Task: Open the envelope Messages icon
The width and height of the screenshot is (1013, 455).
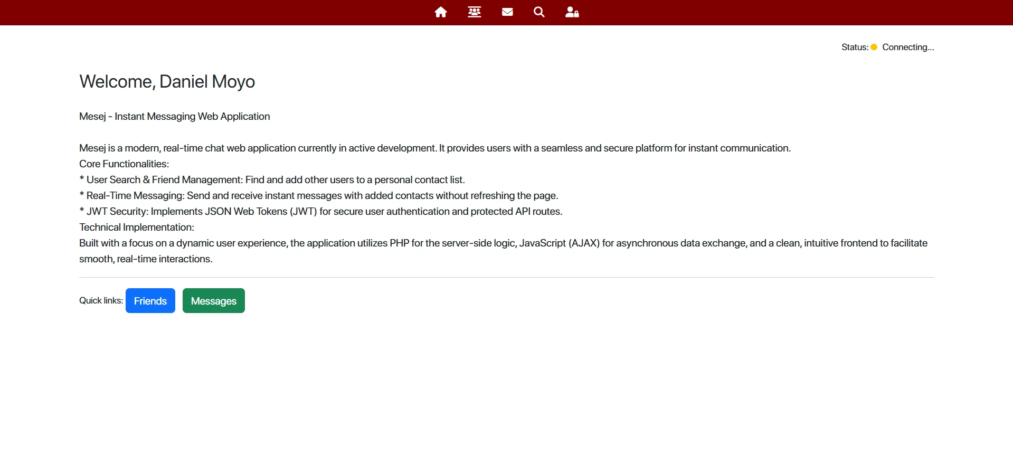Action: pyautogui.click(x=507, y=12)
